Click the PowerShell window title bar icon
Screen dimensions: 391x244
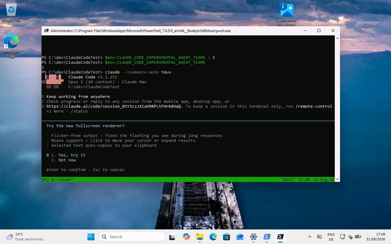[x=46, y=30]
